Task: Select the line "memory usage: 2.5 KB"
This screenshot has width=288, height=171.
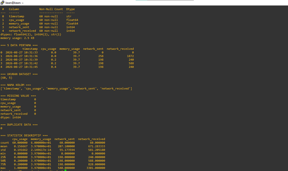Action: [17, 38]
